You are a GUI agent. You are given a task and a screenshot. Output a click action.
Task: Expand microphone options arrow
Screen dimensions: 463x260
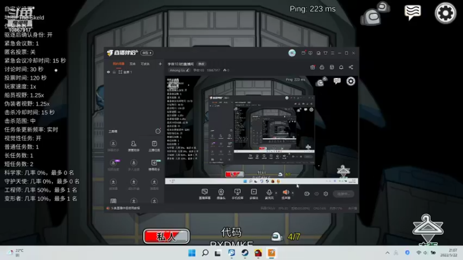tap(276, 193)
